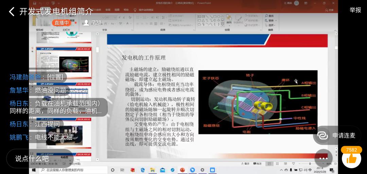This screenshot has width=367, height=174.
Task: Click the Edge browser icon in the taskbar
Action: (x=143, y=170)
